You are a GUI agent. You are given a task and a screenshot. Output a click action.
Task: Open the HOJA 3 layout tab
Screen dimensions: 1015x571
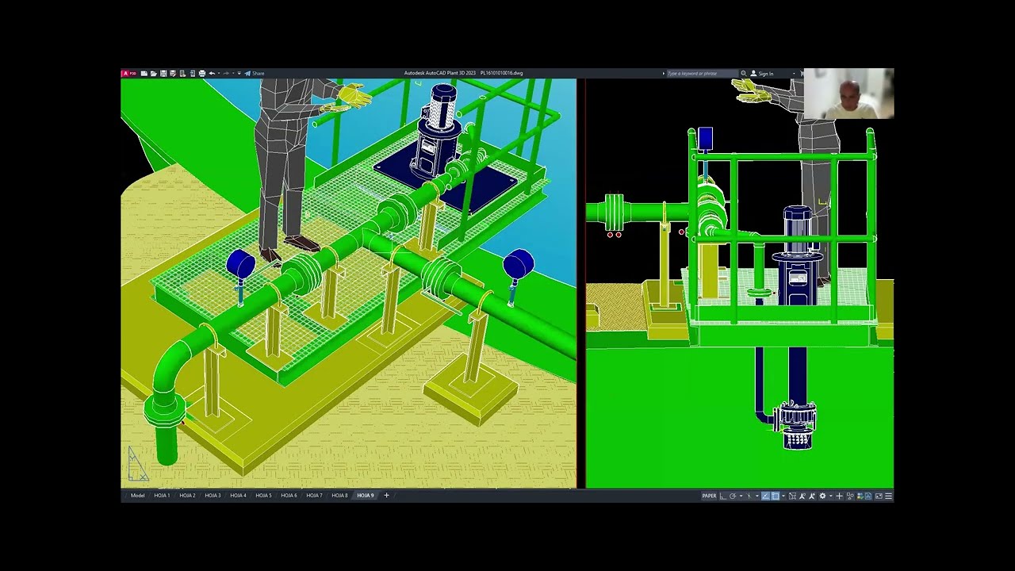213,496
